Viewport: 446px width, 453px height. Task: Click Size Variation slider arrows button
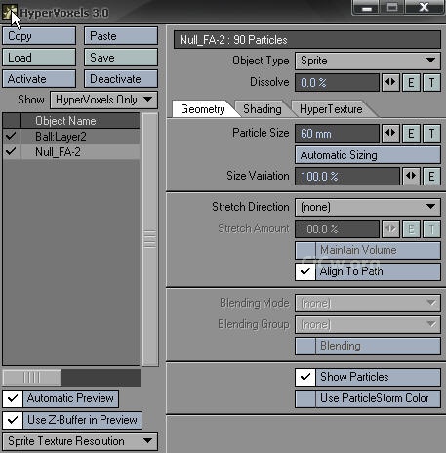411,176
